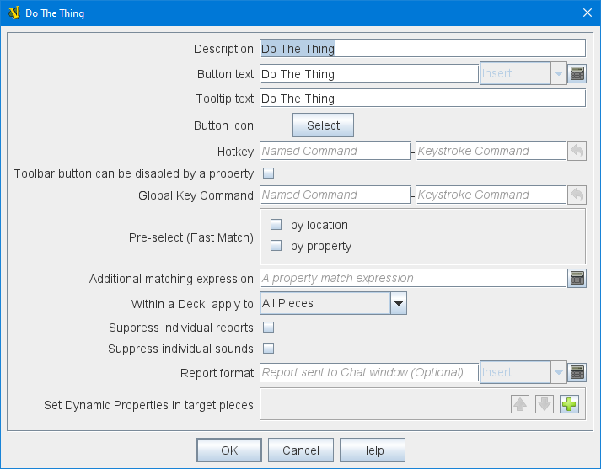Screen dimensions: 601x469
Task: Check the by property pre-select option
Action: [276, 246]
